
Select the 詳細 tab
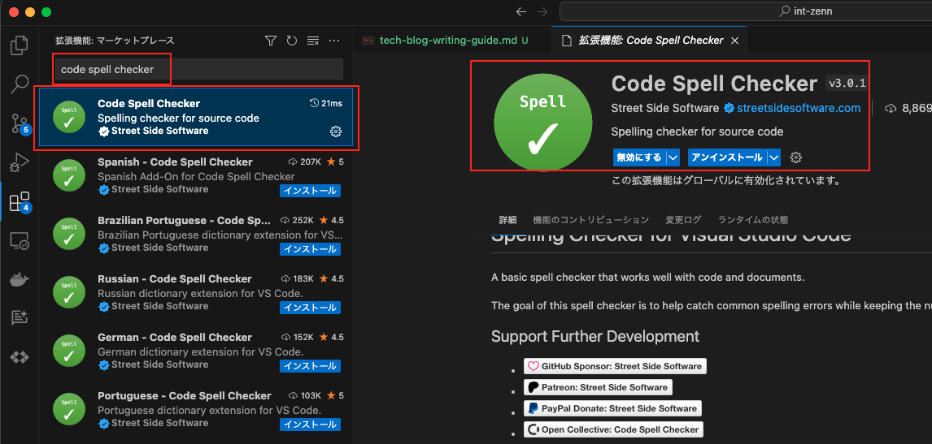tap(507, 220)
